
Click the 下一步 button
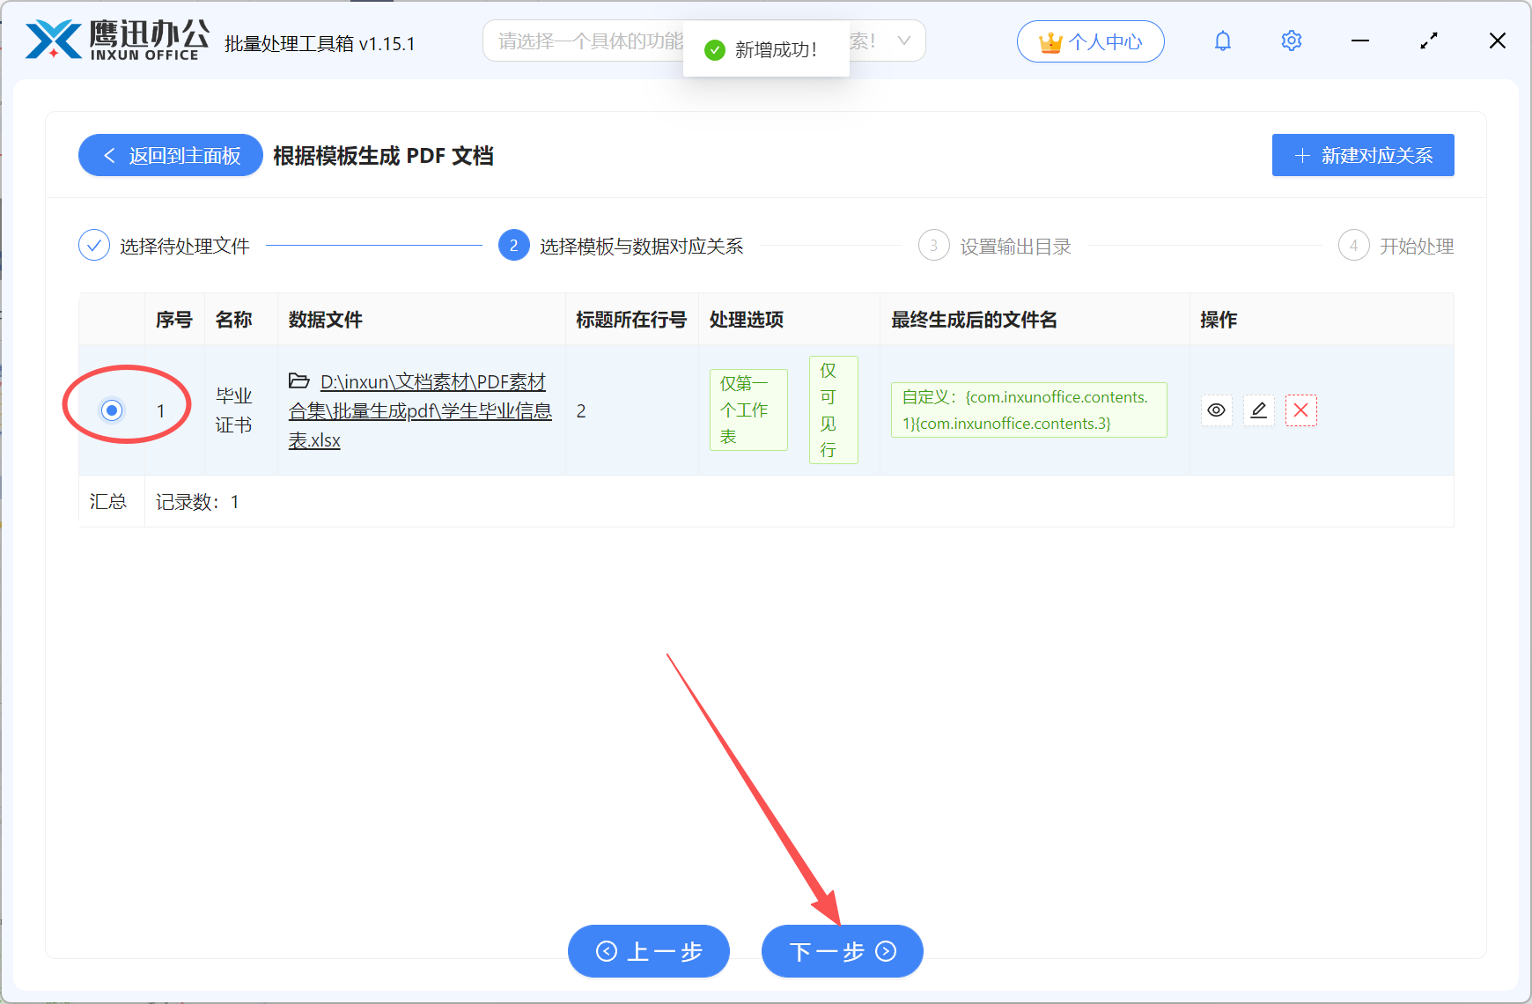(x=842, y=951)
